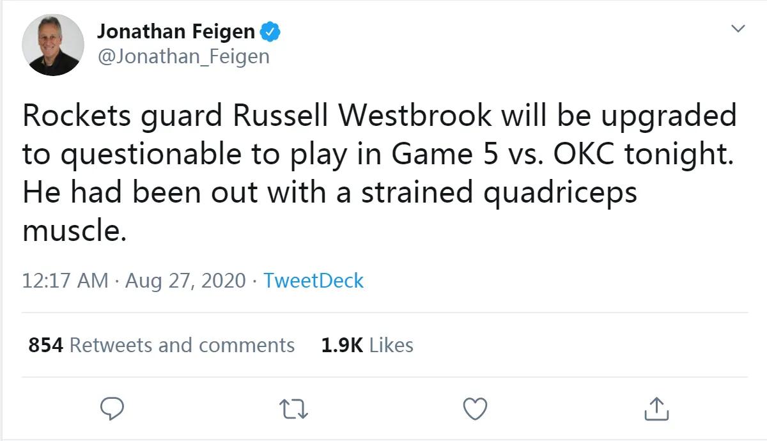Screen dimensions: 767x441
Task: Click the blue verified badge
Action: pos(272,31)
